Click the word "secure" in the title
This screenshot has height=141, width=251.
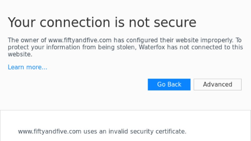click(175, 22)
